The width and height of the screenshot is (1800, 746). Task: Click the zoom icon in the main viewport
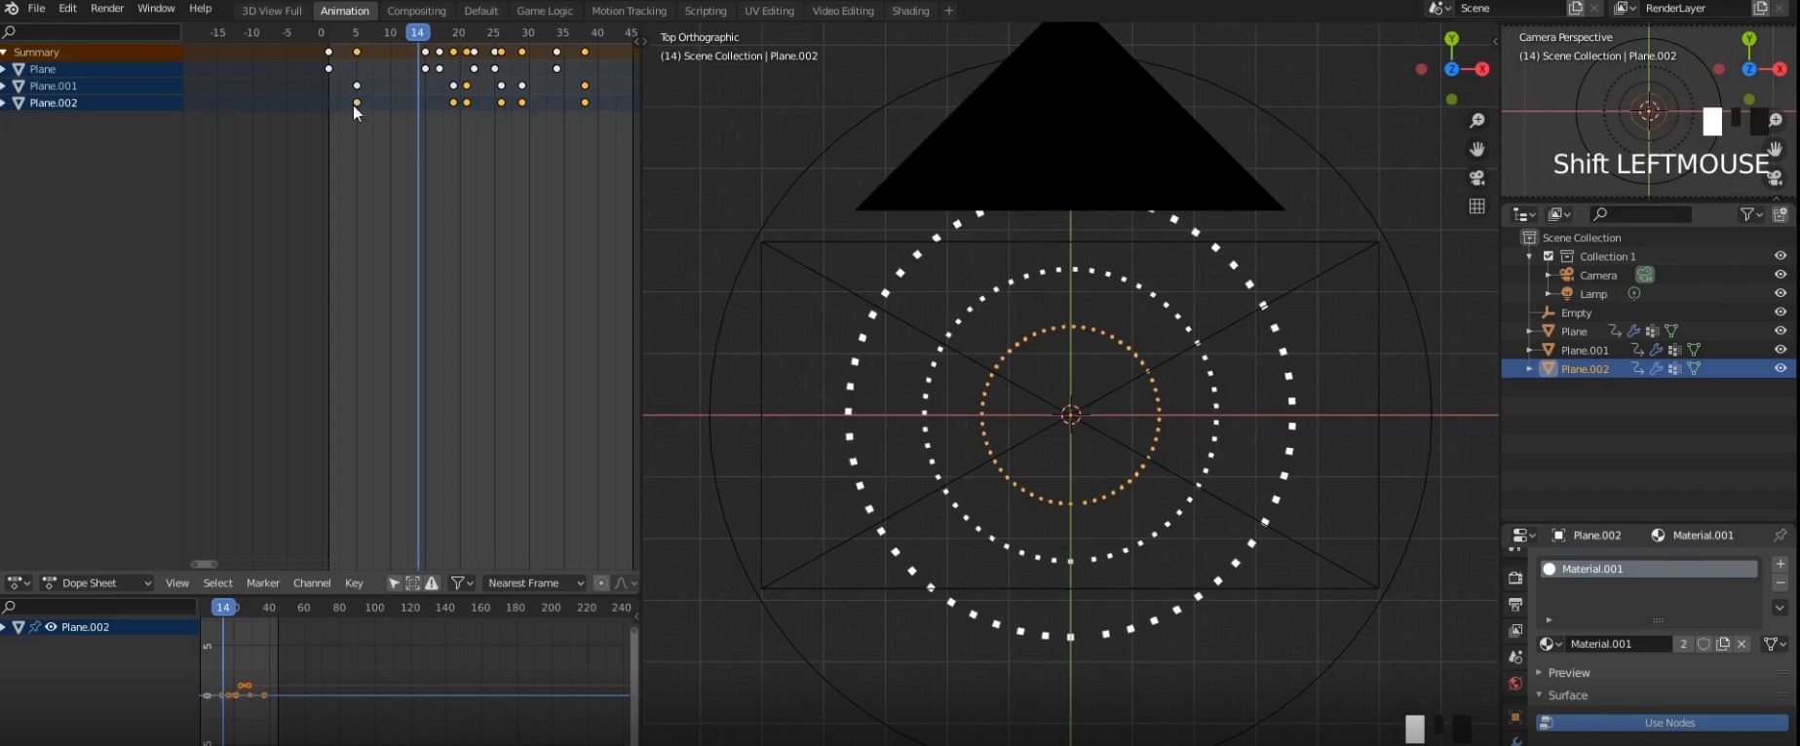coord(1477,121)
